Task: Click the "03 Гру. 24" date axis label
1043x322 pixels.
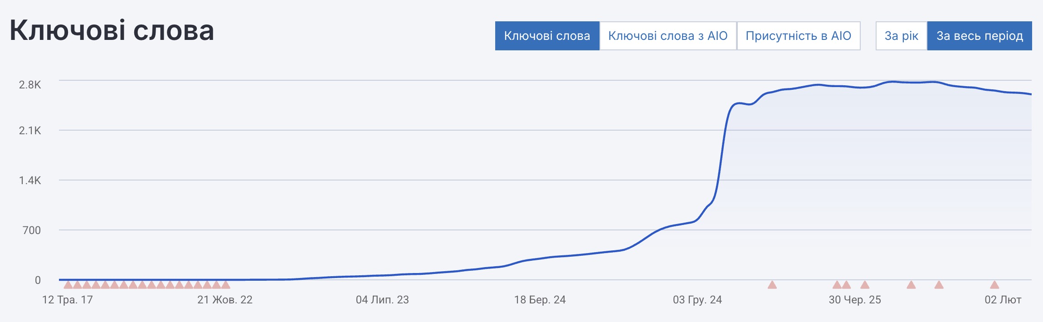Action: (x=697, y=300)
